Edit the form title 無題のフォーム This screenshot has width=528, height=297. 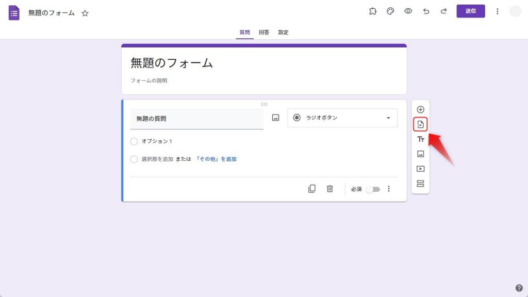click(172, 63)
